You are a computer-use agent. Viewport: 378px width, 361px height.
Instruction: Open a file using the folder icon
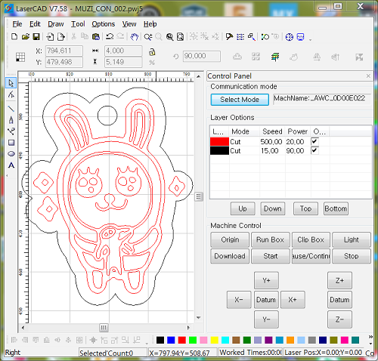(26, 37)
